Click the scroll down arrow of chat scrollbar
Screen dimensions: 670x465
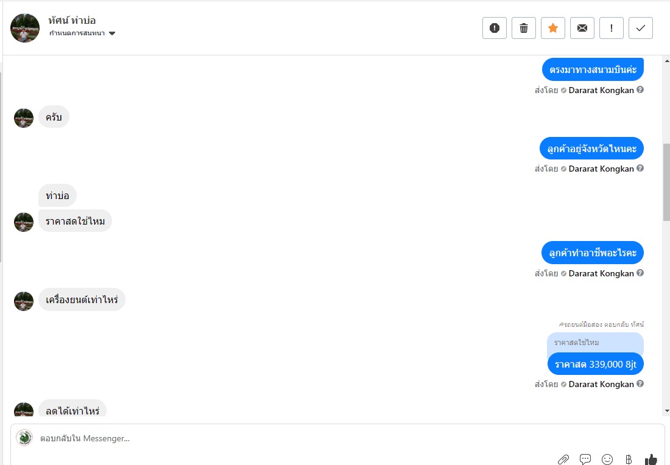pos(666,411)
